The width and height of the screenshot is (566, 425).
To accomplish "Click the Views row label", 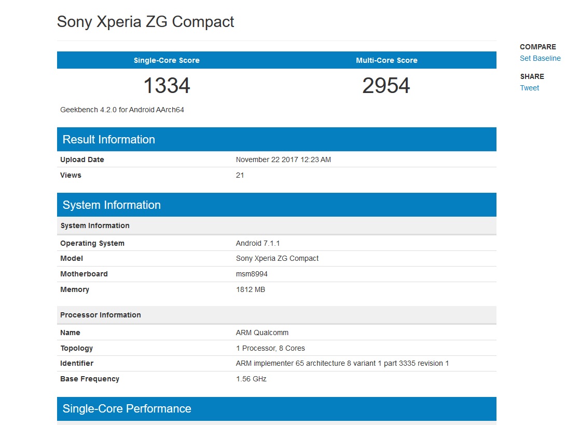I will 71,175.
